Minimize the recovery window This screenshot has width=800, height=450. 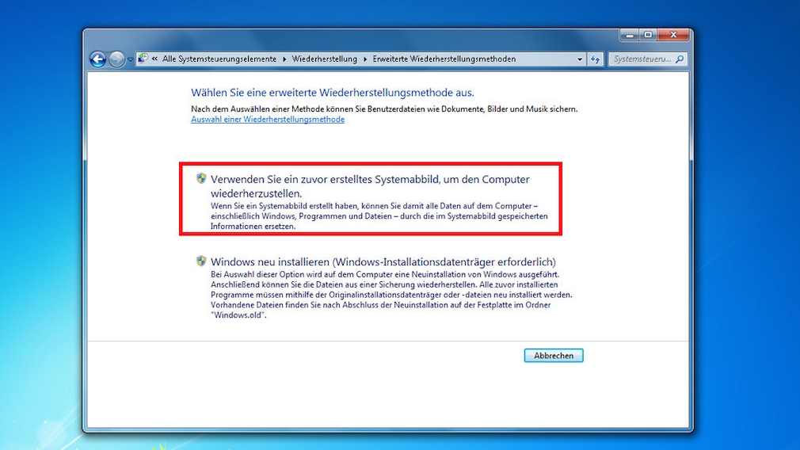coord(630,35)
